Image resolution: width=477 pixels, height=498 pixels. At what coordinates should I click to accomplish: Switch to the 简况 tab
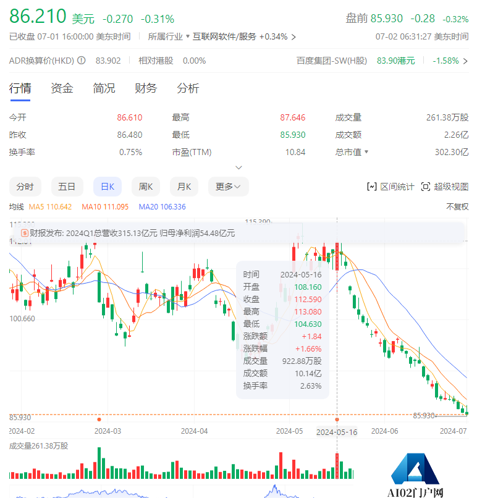(x=104, y=88)
